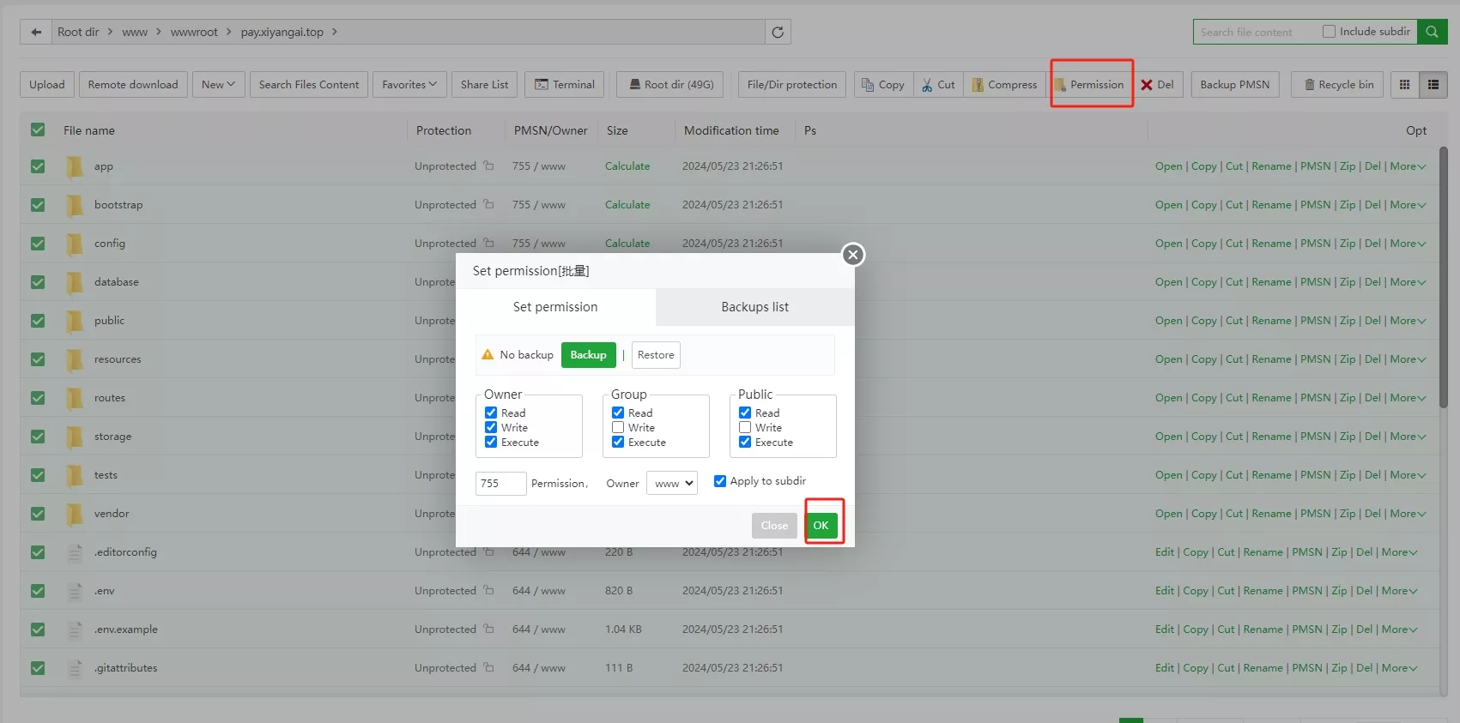
Task: Toggle the Include subdir checkbox
Action: [x=1329, y=32]
